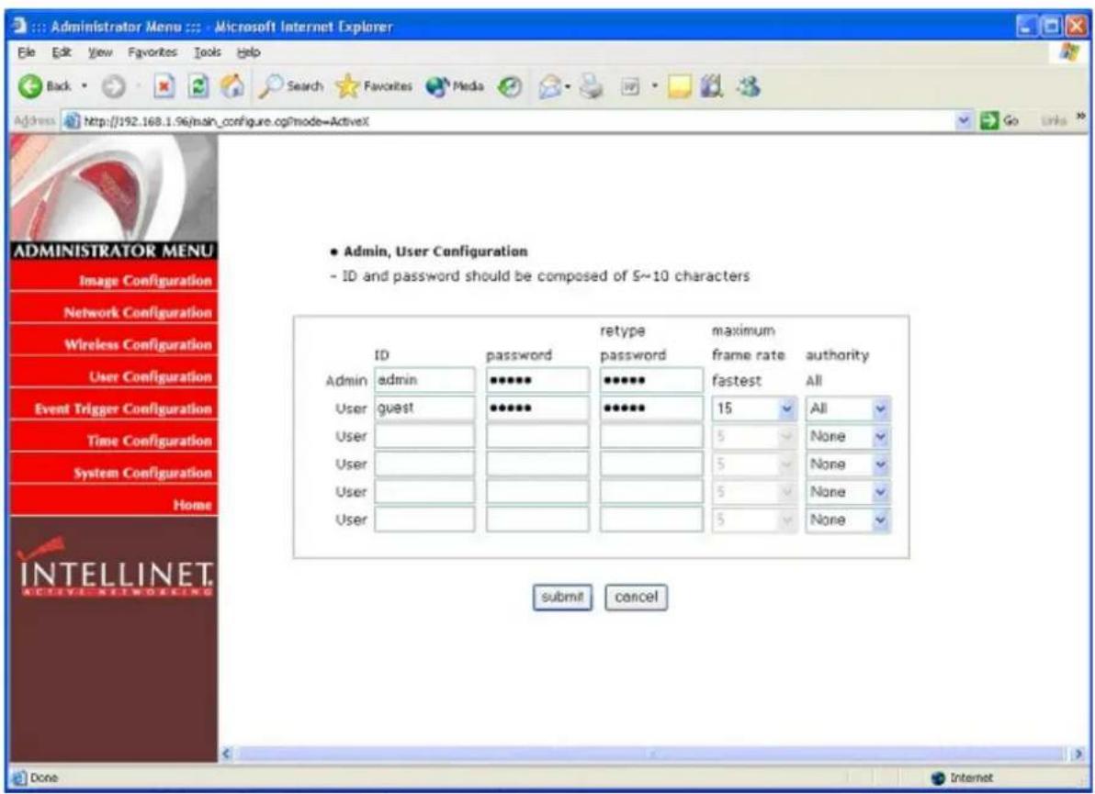Click the ID field of the last User row

tap(424, 520)
